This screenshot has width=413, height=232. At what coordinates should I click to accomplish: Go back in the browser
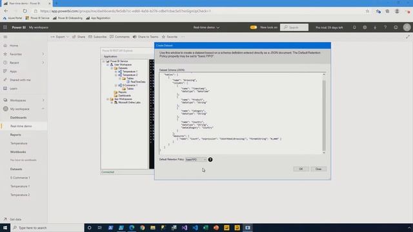[6, 11]
